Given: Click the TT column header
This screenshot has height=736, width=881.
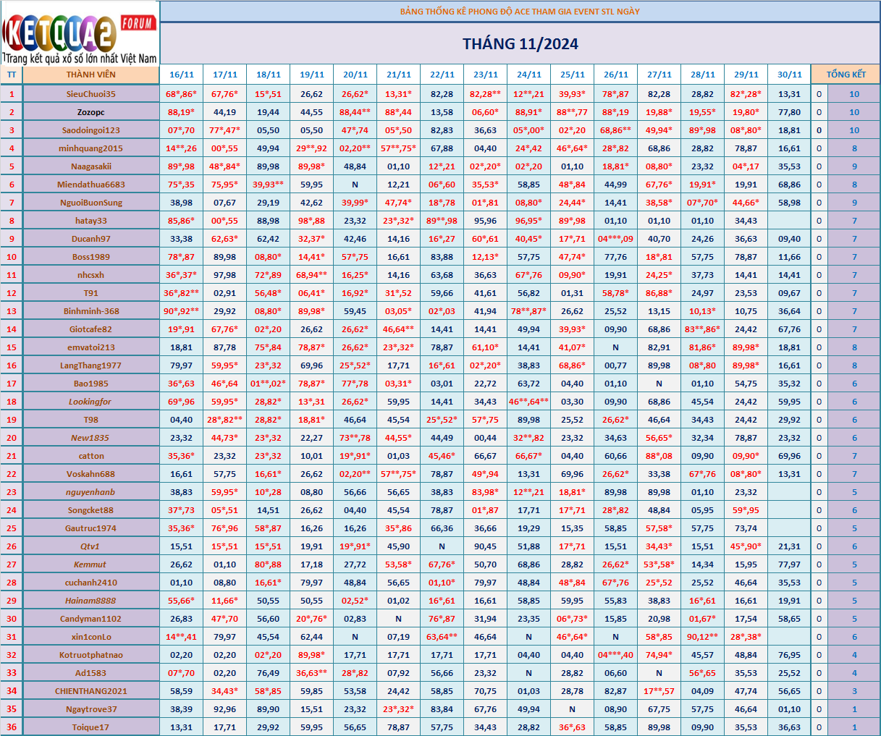Looking at the screenshot, I should tap(12, 75).
